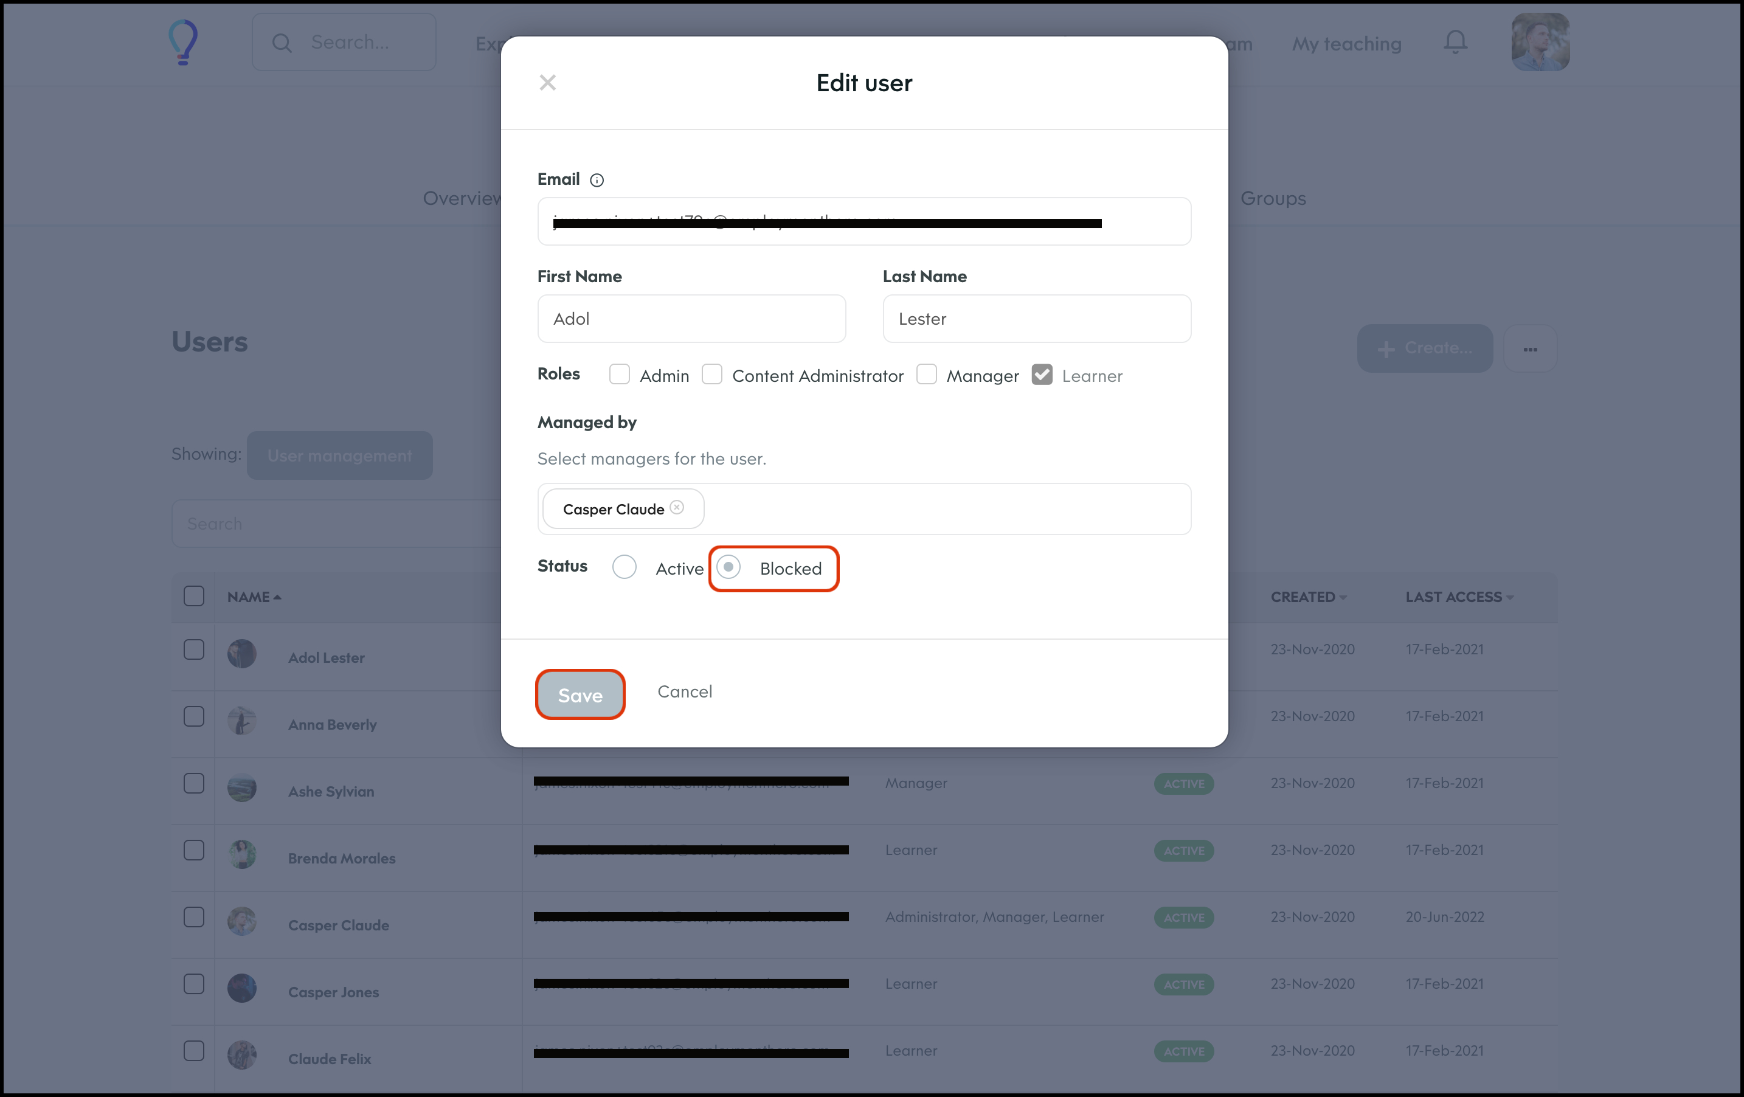This screenshot has width=1744, height=1097.
Task: Select the Blocked status radio
Action: (728, 567)
